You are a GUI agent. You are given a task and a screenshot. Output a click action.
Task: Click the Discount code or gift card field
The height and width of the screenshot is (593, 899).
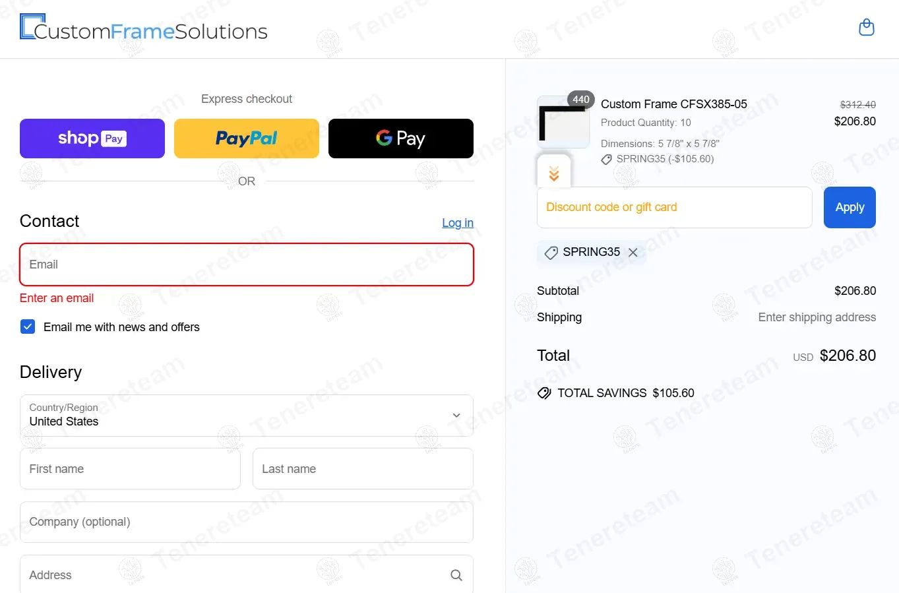(674, 207)
